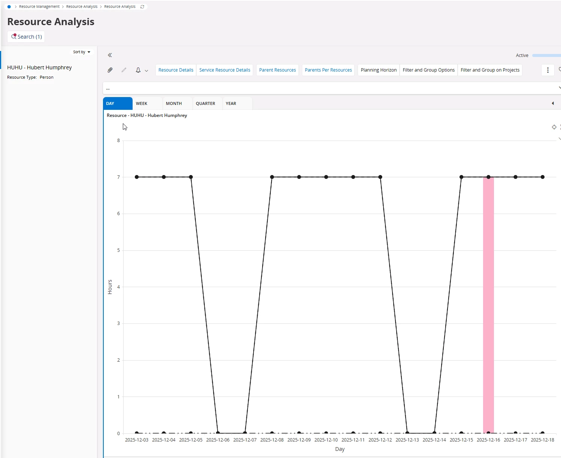
Task: Click the edit pencil icon
Action: [124, 70]
